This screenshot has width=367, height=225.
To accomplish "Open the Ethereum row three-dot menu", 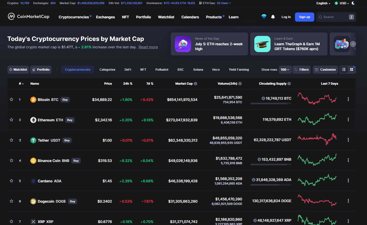I will [348, 119].
